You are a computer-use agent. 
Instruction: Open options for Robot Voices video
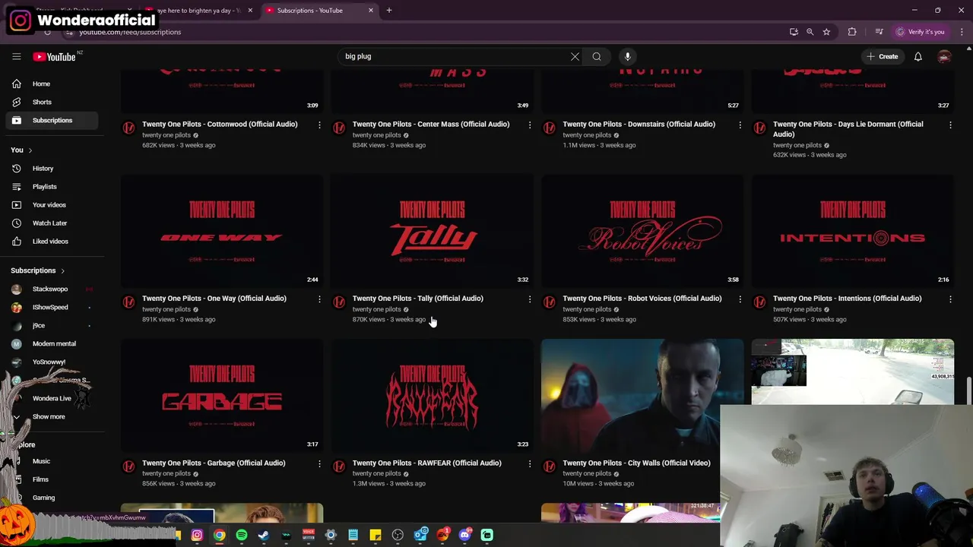(740, 299)
